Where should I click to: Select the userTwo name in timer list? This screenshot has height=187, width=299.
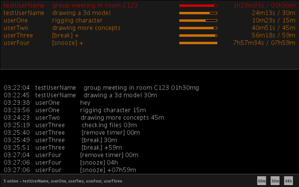click(16, 28)
